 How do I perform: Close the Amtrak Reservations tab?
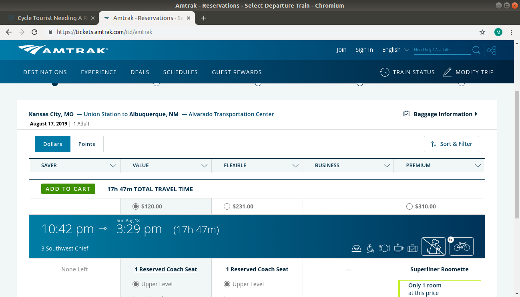click(x=189, y=18)
